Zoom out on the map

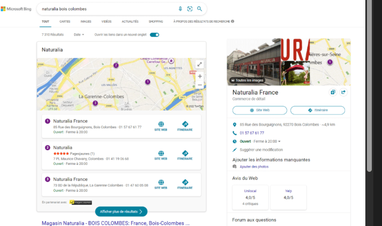tap(200, 85)
